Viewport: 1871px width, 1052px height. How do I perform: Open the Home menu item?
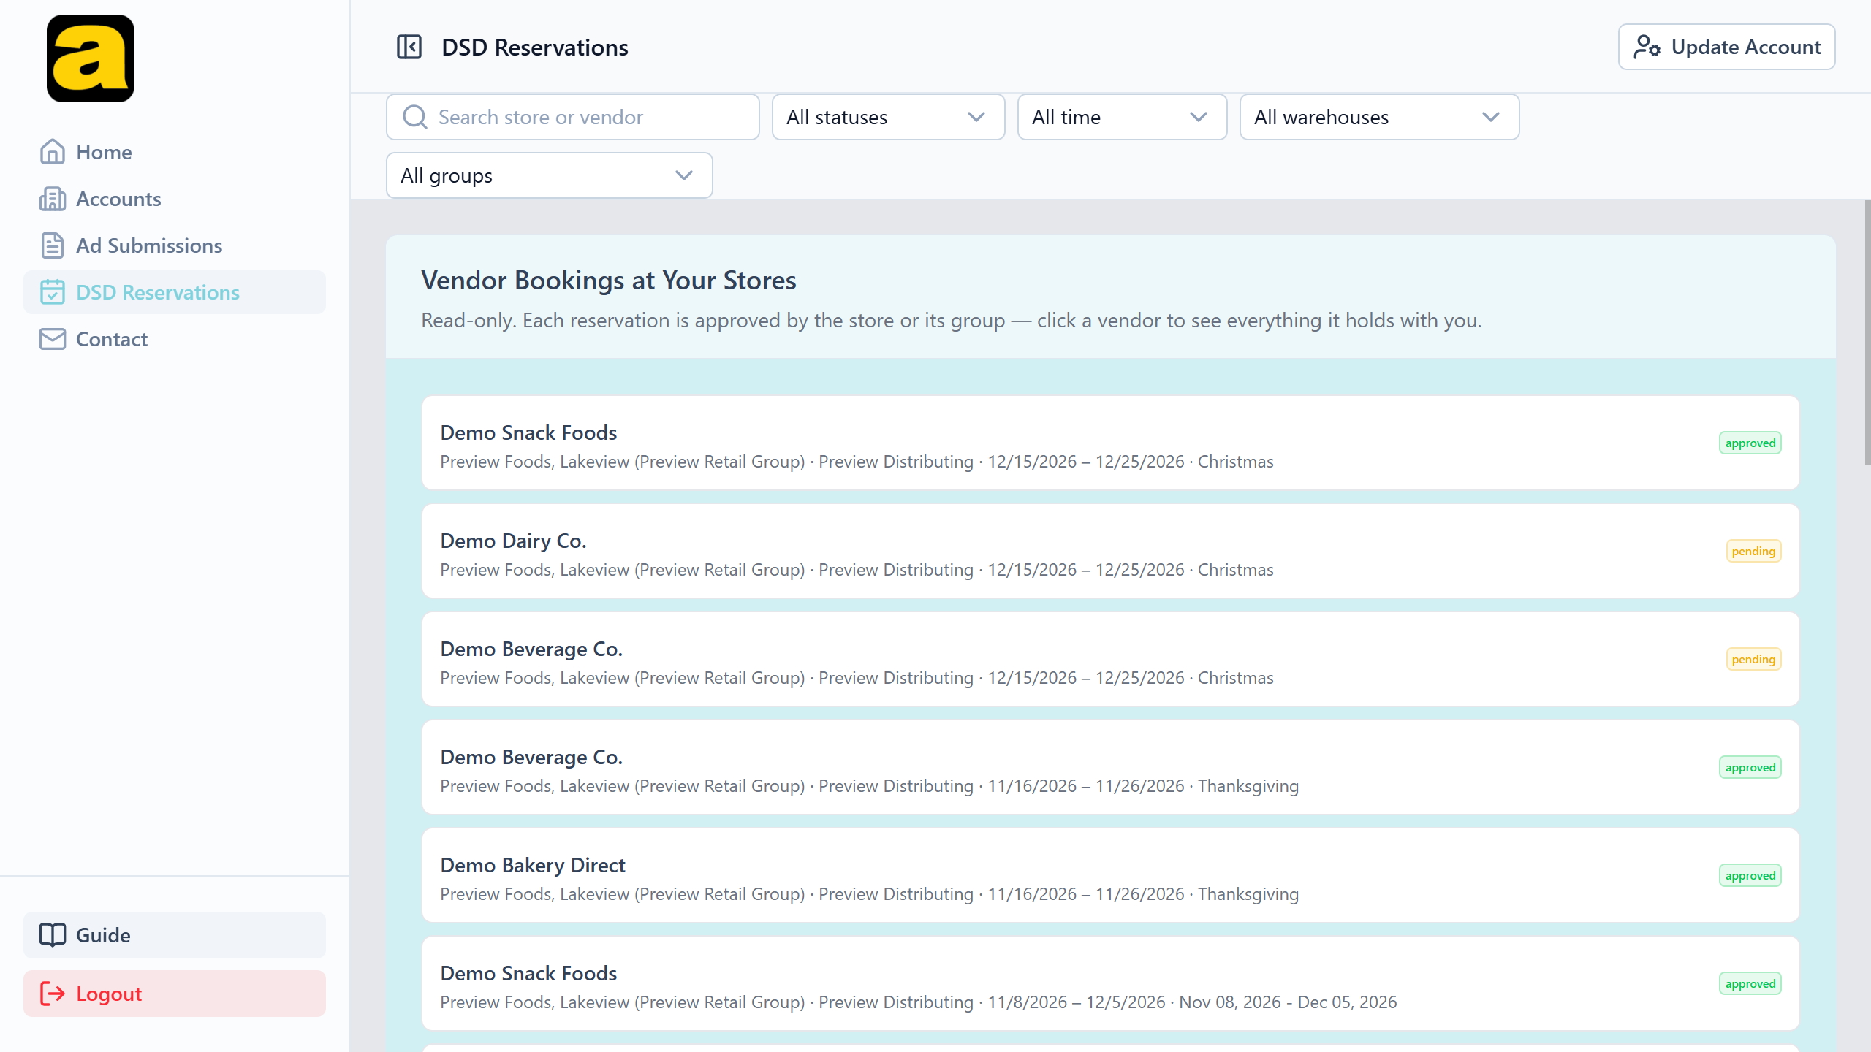click(x=175, y=152)
